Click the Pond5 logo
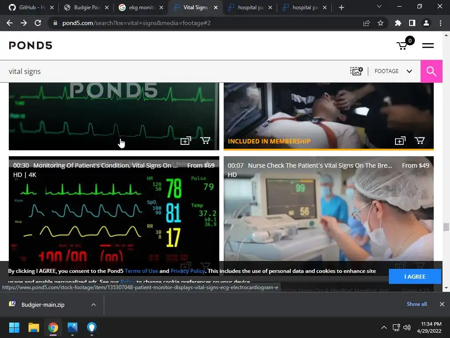The width and height of the screenshot is (450, 338). point(30,45)
